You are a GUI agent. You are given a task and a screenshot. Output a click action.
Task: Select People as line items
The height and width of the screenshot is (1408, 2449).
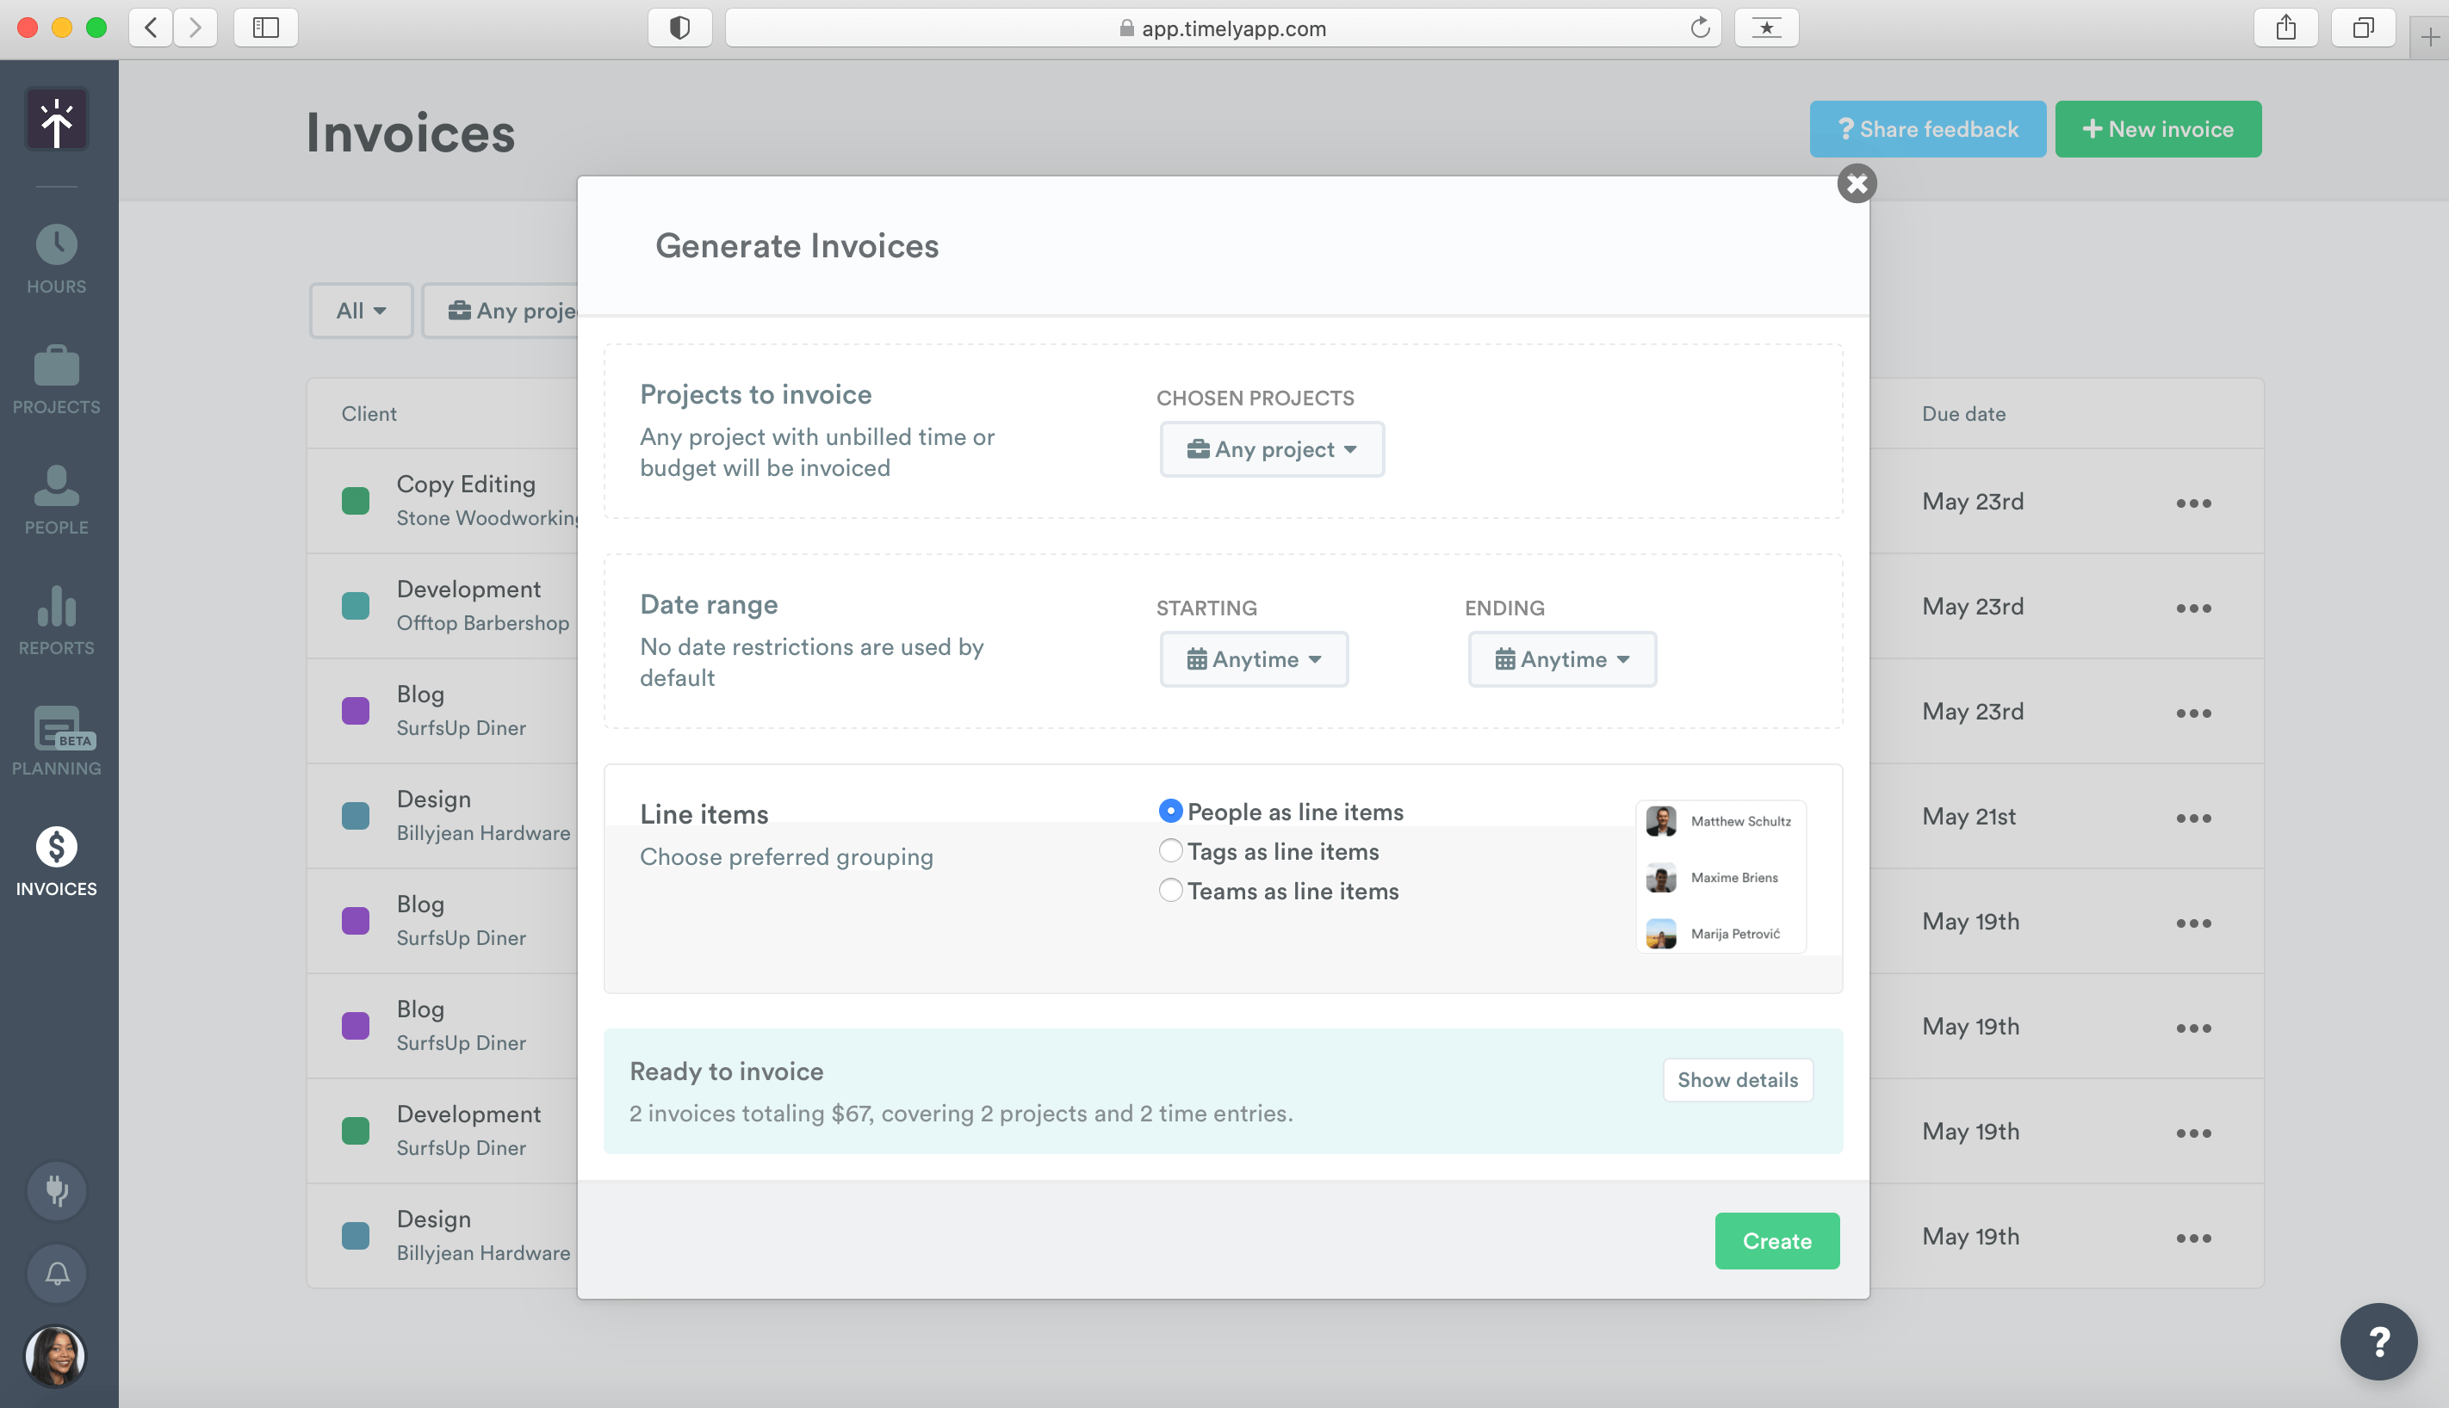[1170, 812]
